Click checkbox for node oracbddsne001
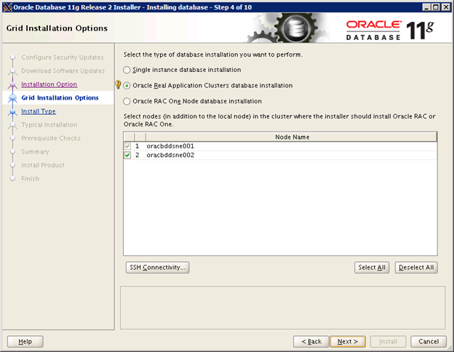454x352 pixels. pyautogui.click(x=127, y=146)
